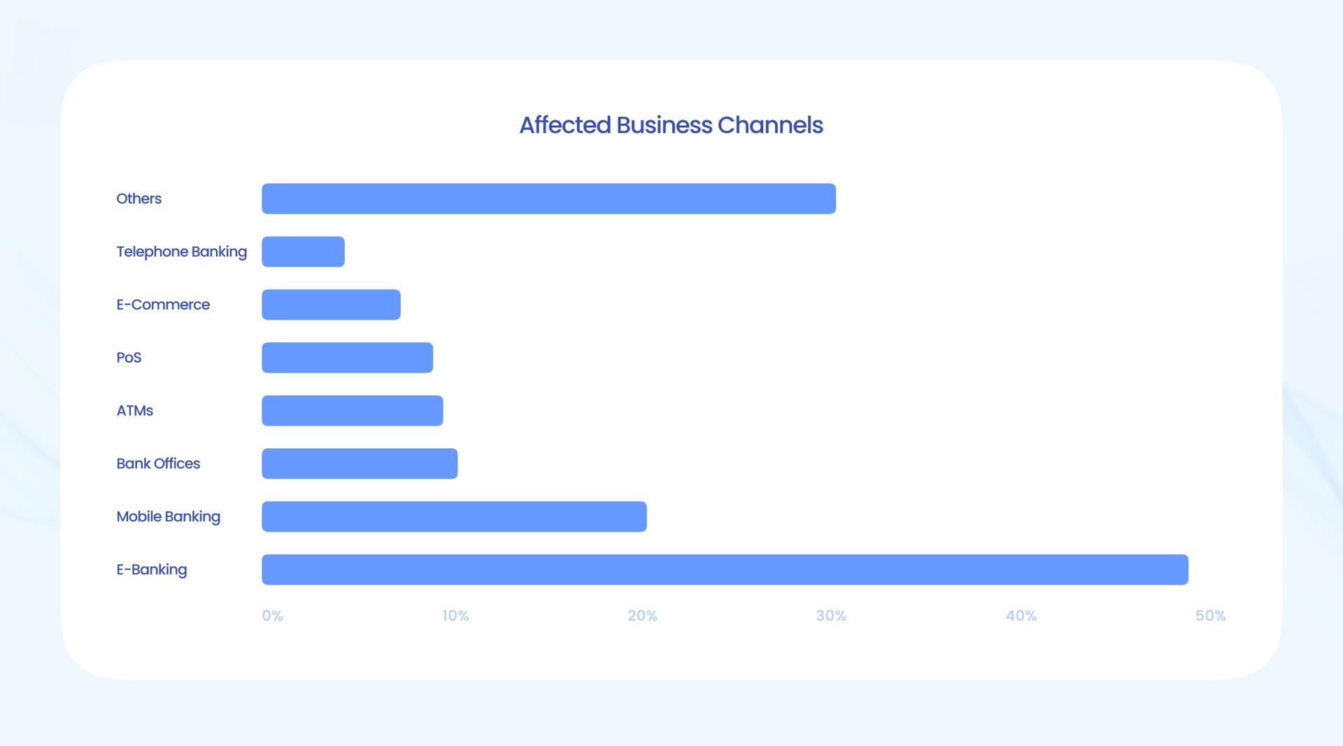Select the Bank Offices bar

click(360, 464)
